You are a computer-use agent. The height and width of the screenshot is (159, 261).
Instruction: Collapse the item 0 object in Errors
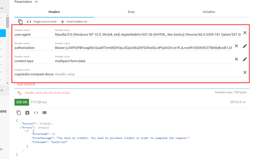pyautogui.click(x=25, y=131)
